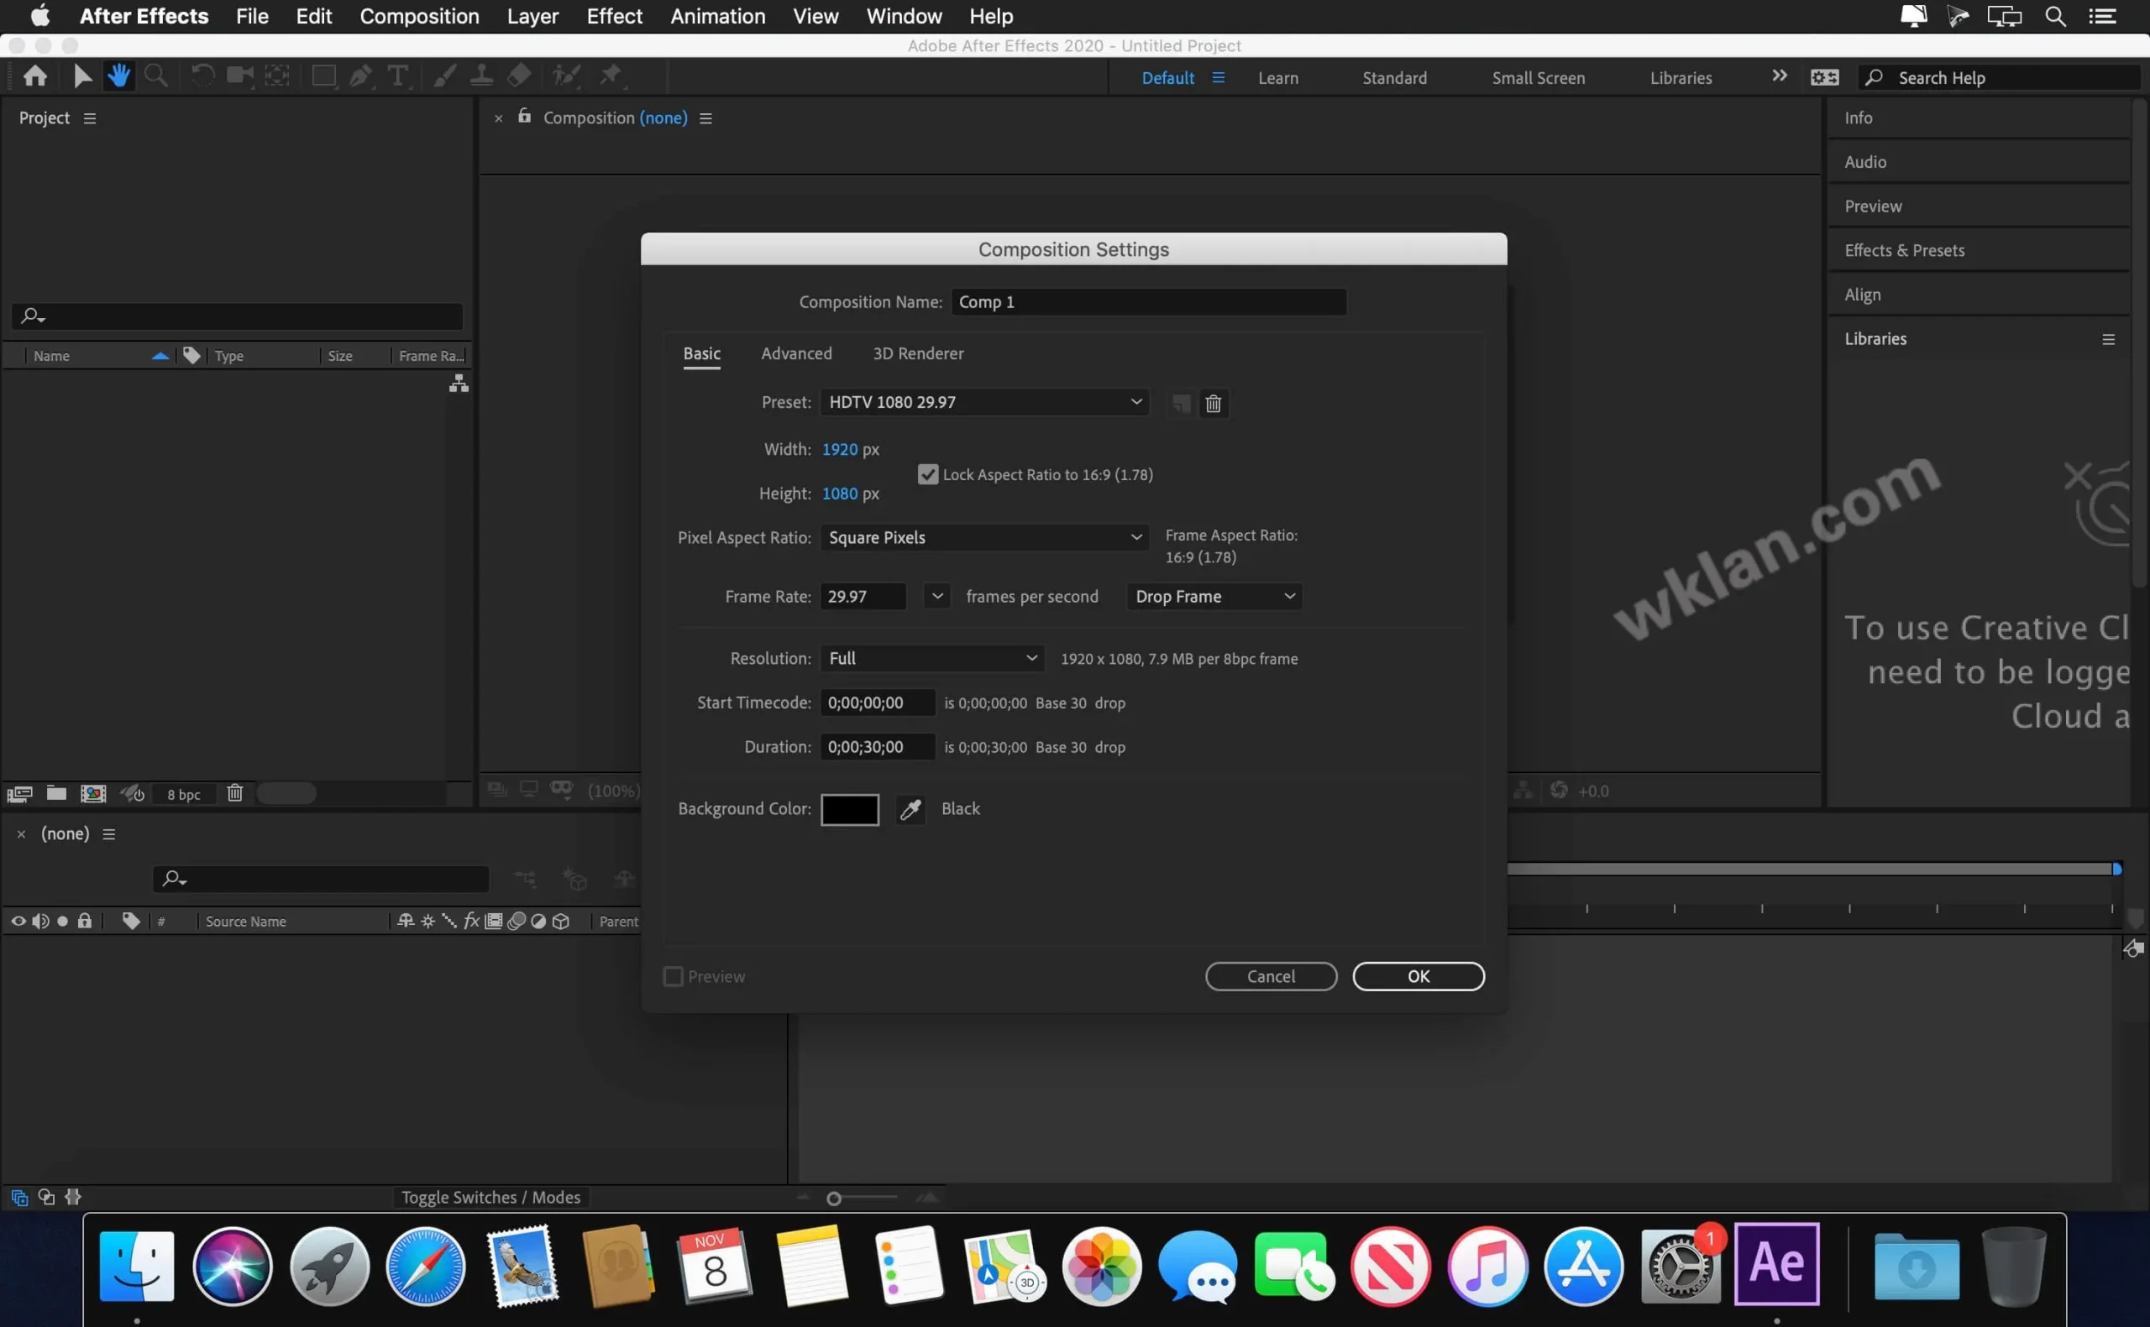Click the Composition Name field
This screenshot has height=1327, width=2150.
[x=1148, y=302]
